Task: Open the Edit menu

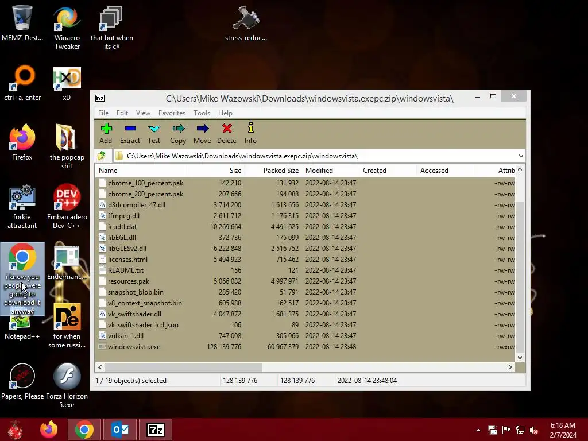Action: tap(122, 113)
